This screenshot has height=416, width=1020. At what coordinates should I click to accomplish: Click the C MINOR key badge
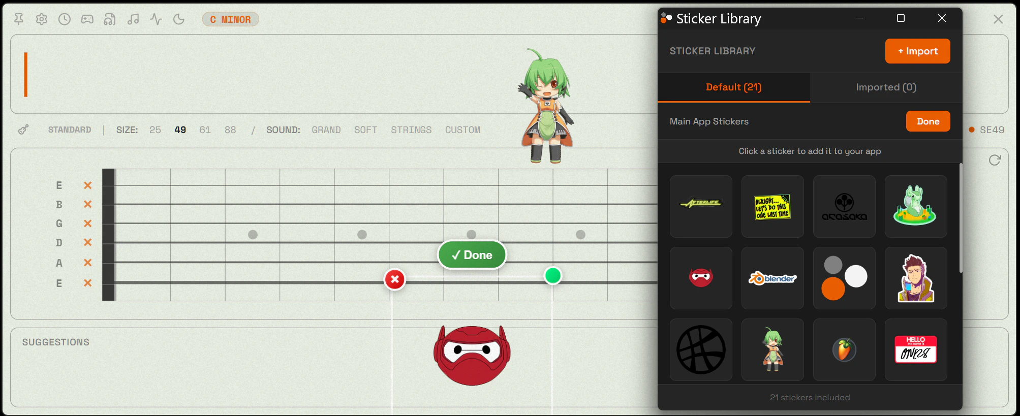(230, 19)
